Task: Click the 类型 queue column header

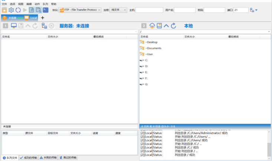Action: tap(13, 133)
